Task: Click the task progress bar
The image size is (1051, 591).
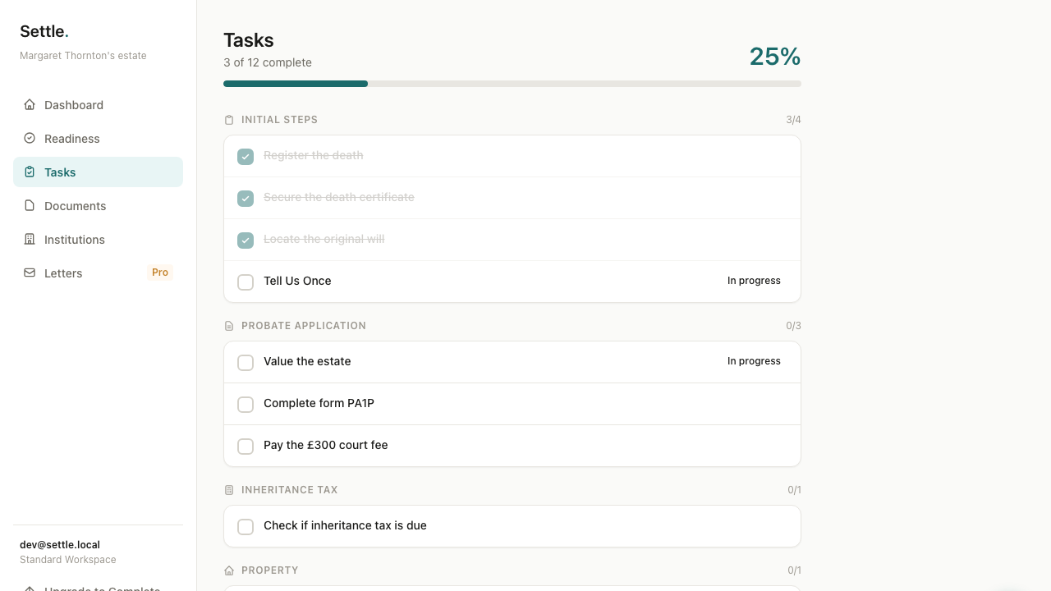Action: point(512,84)
